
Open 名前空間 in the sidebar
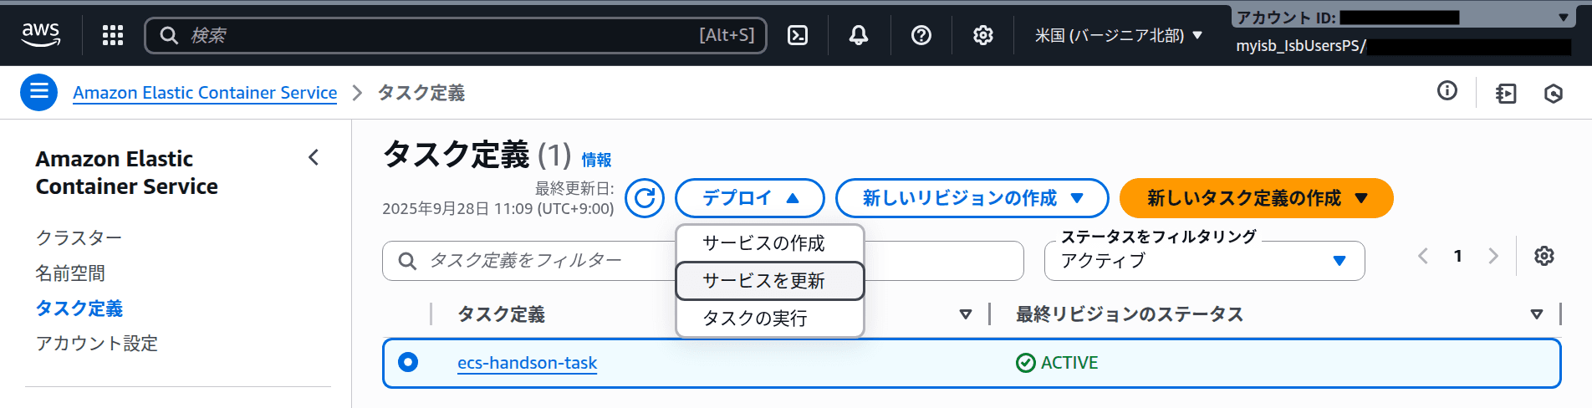[70, 273]
